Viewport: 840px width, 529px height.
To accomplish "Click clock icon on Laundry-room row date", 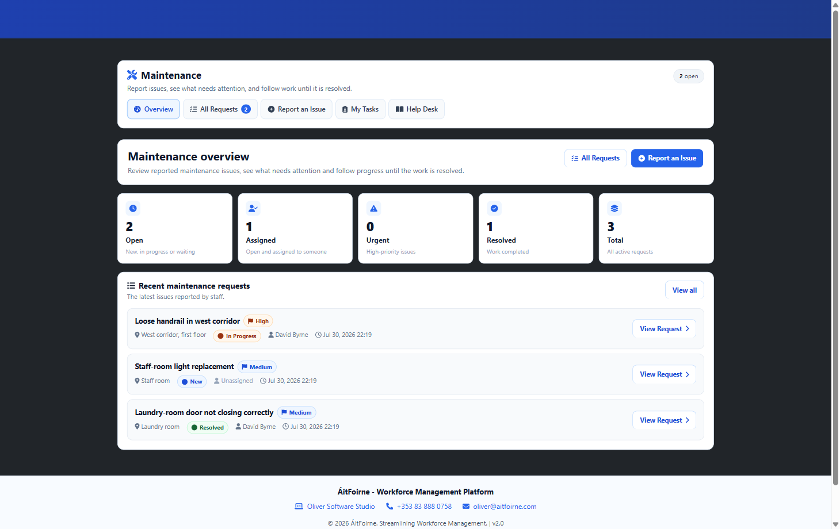I will pos(285,427).
